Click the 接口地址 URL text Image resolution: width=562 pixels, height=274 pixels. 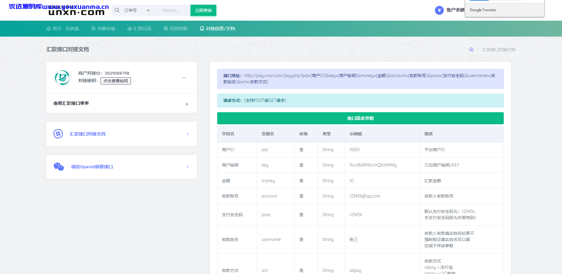click(x=359, y=79)
